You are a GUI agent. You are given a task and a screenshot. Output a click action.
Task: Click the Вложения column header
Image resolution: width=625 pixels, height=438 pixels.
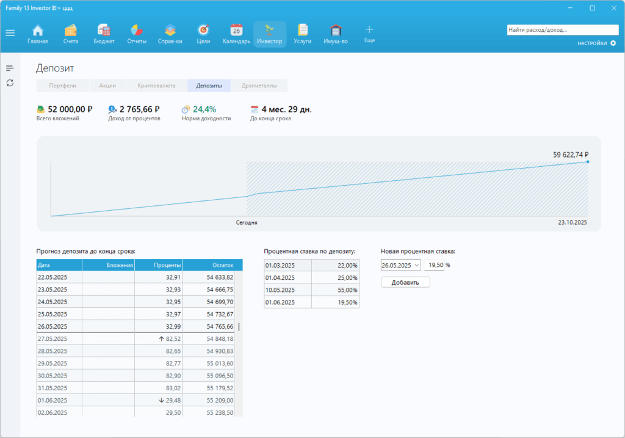click(109, 265)
